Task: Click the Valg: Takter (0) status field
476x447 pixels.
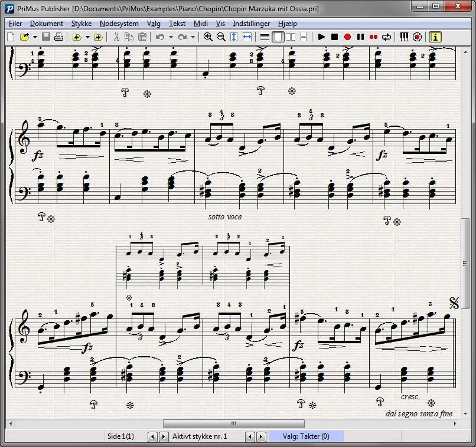Action: tap(307, 436)
